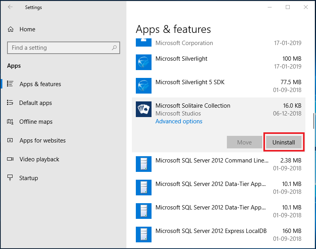Maximize the Settings window
Image resolution: width=316 pixels, height=249 pixels.
coord(288,7)
